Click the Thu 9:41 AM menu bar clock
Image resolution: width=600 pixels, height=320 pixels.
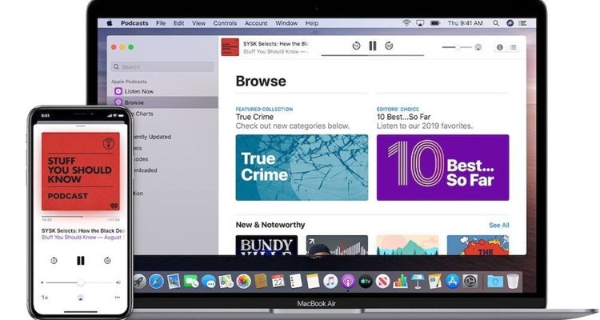[466, 23]
